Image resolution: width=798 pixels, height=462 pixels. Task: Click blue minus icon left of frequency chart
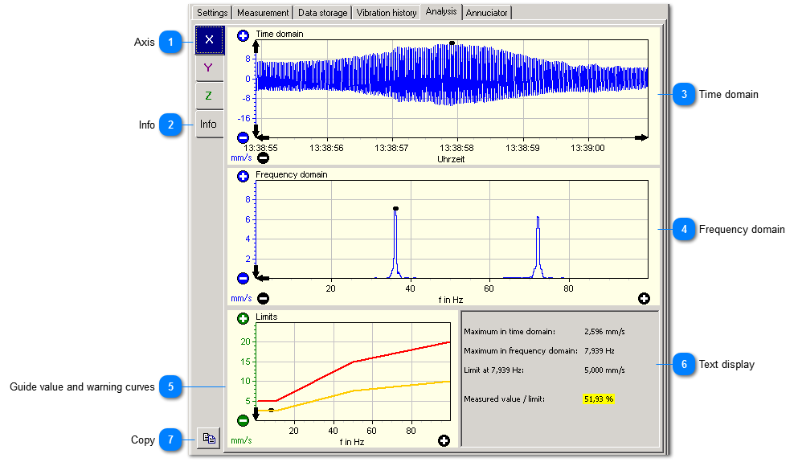pyautogui.click(x=243, y=278)
